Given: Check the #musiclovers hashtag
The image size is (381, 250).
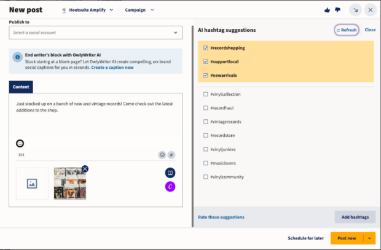Looking at the screenshot, I should click(x=205, y=163).
